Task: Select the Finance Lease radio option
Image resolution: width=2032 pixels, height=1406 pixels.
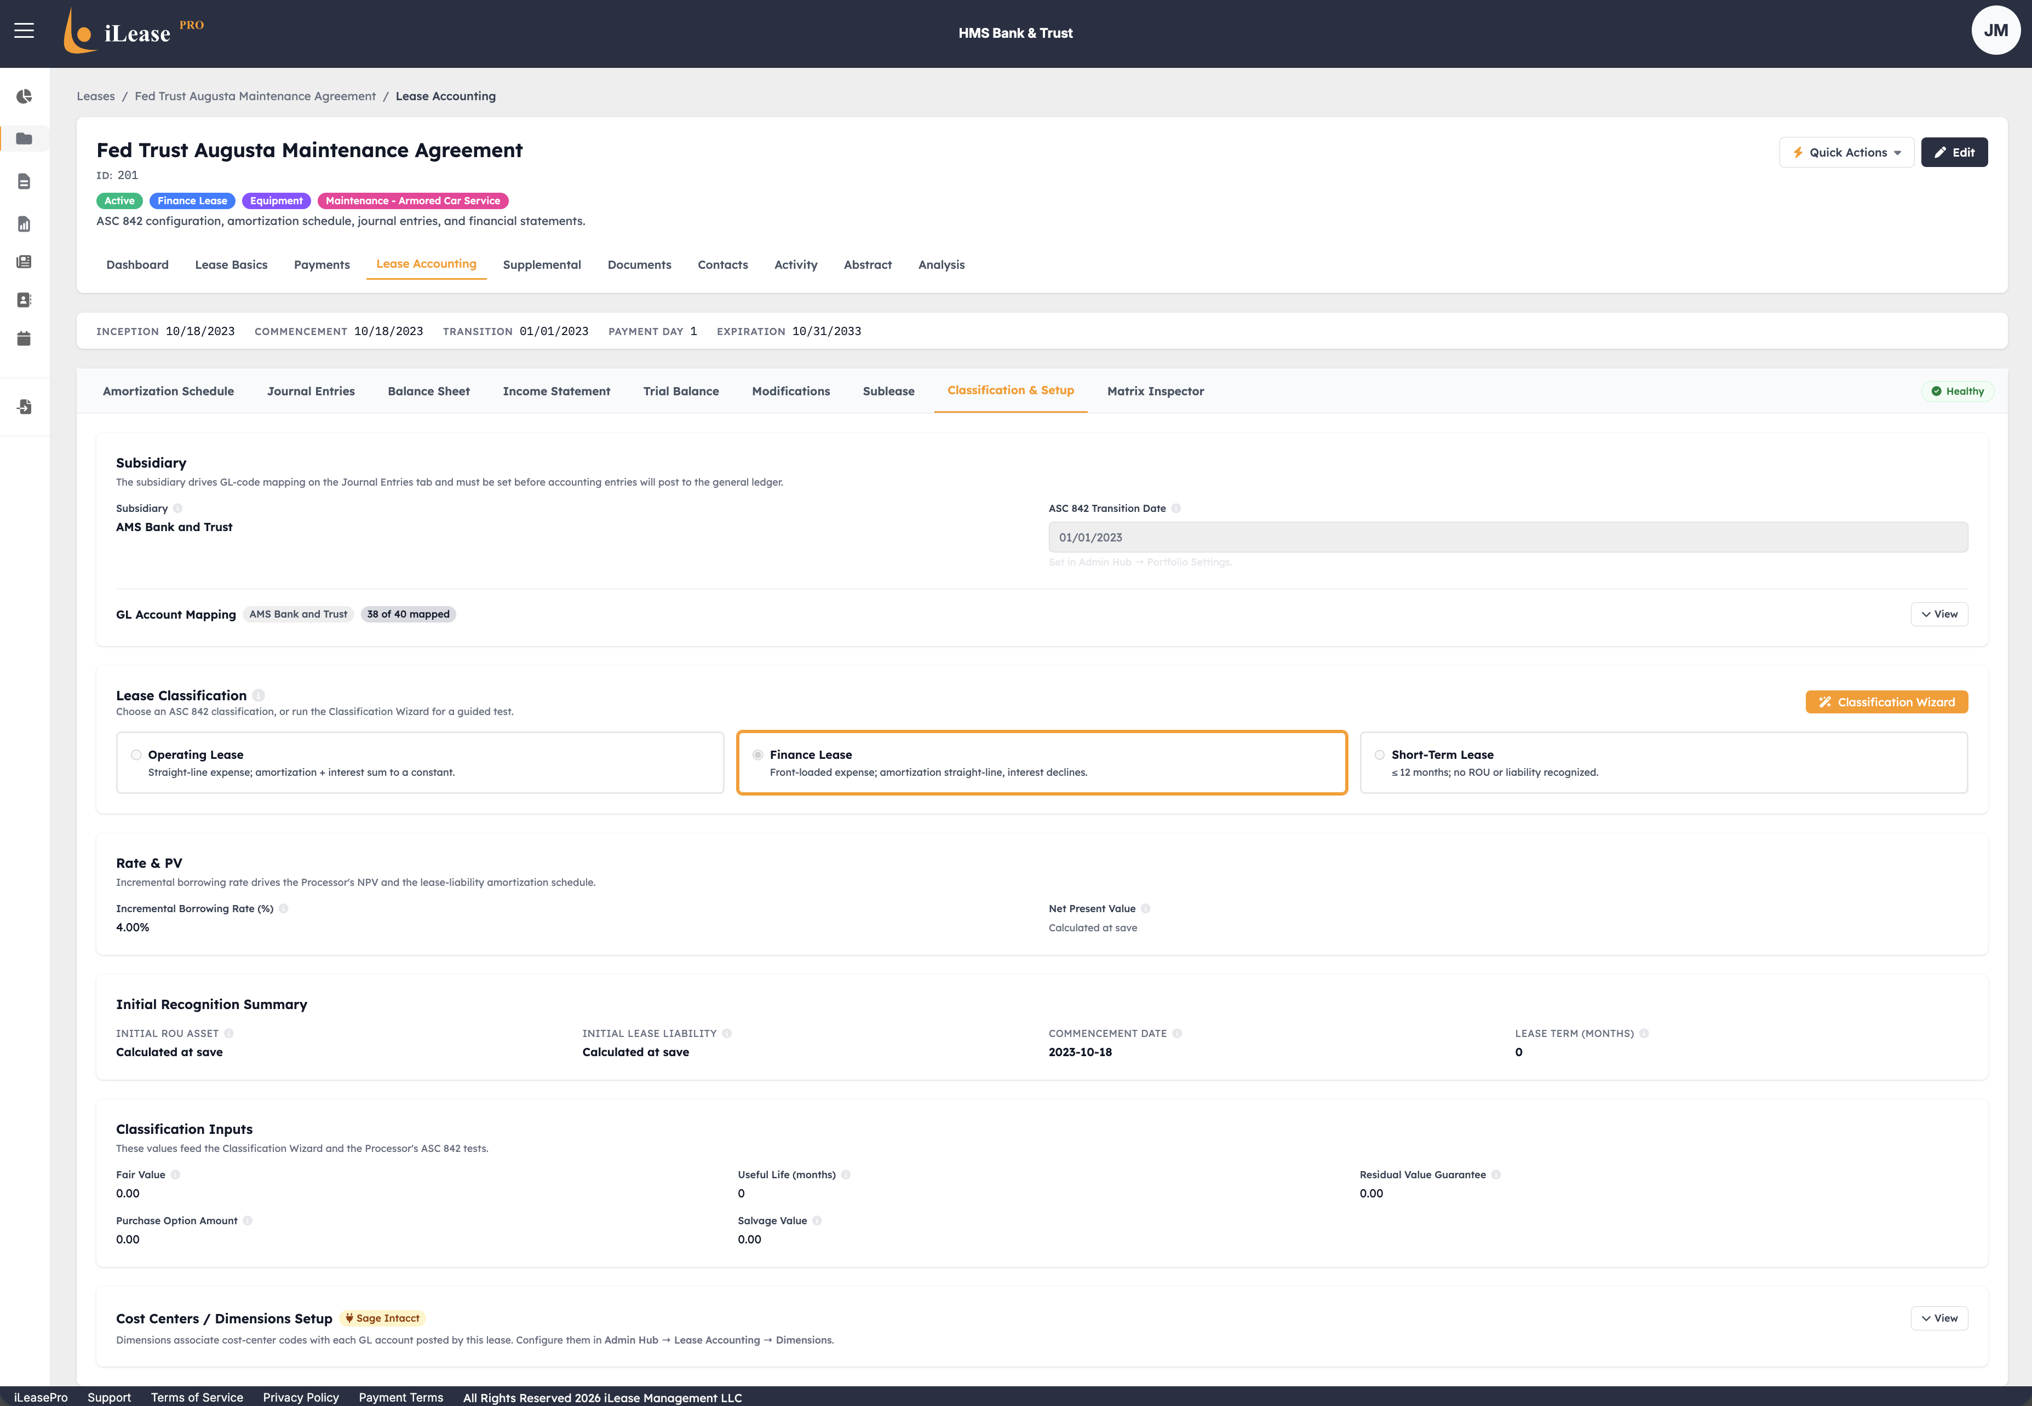Action: click(x=758, y=755)
